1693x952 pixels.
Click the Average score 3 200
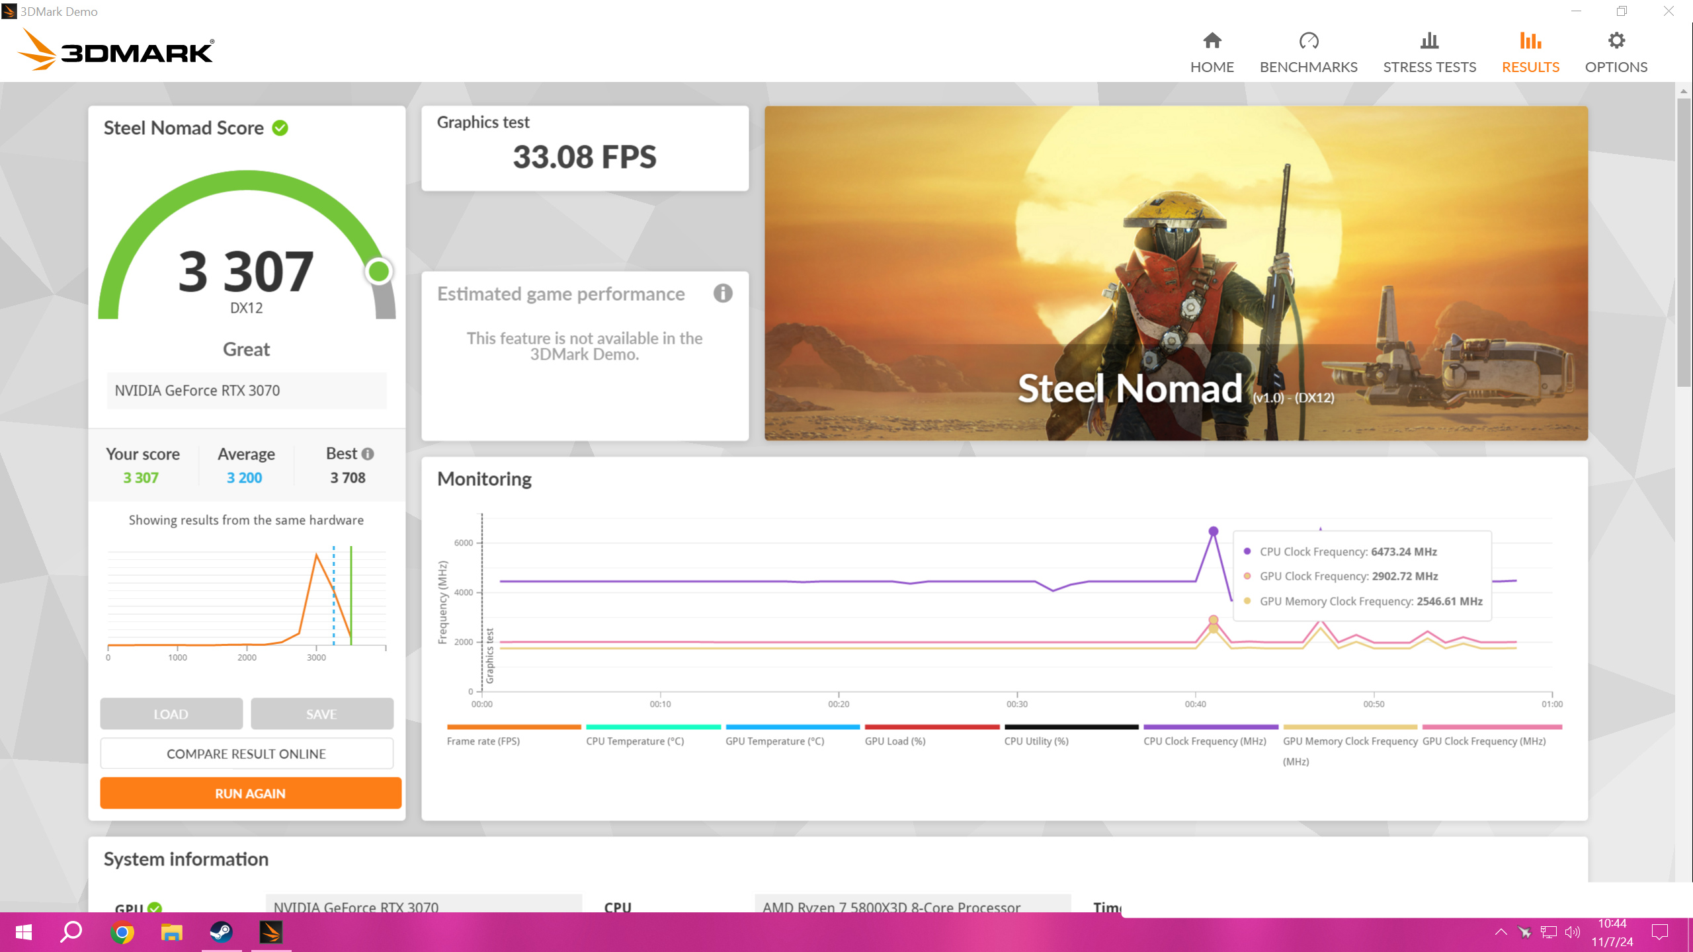click(x=245, y=477)
